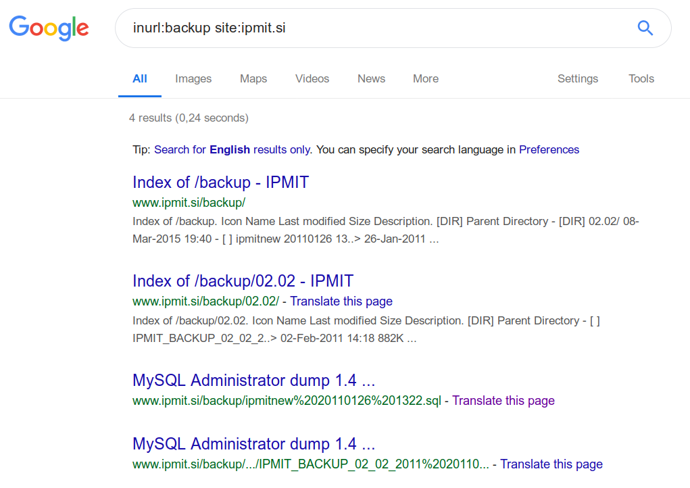
Task: Translate the IPMIT_BACKUP_02_02_2011 result page
Action: point(551,464)
